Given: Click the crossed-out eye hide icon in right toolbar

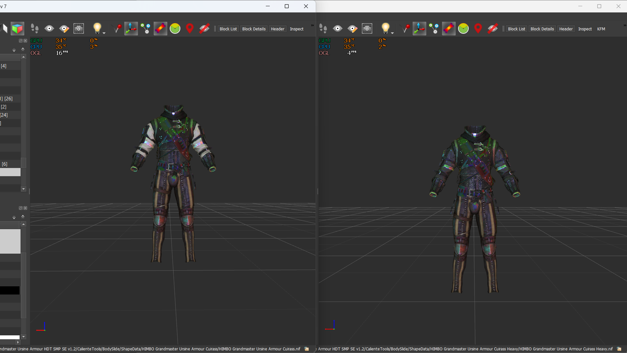Looking at the screenshot, I should click(x=493, y=29).
